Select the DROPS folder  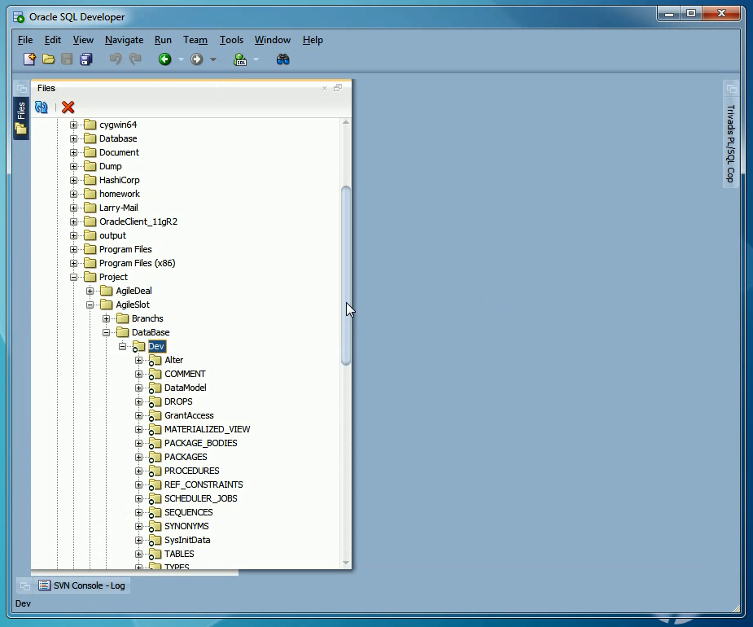click(x=178, y=401)
